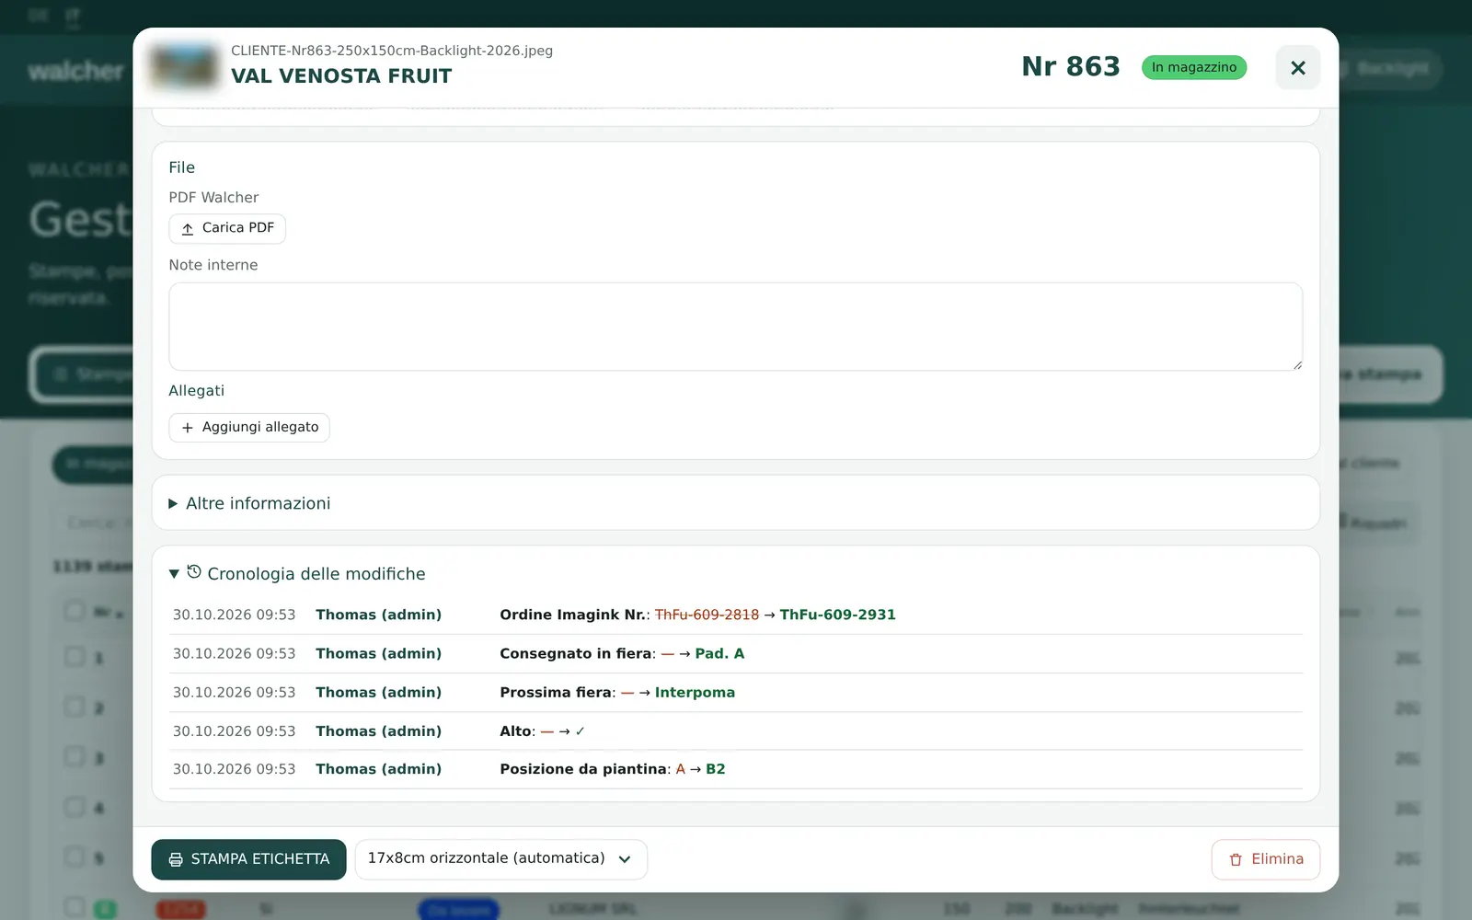Click the Aggiungi allegato button

(249, 428)
